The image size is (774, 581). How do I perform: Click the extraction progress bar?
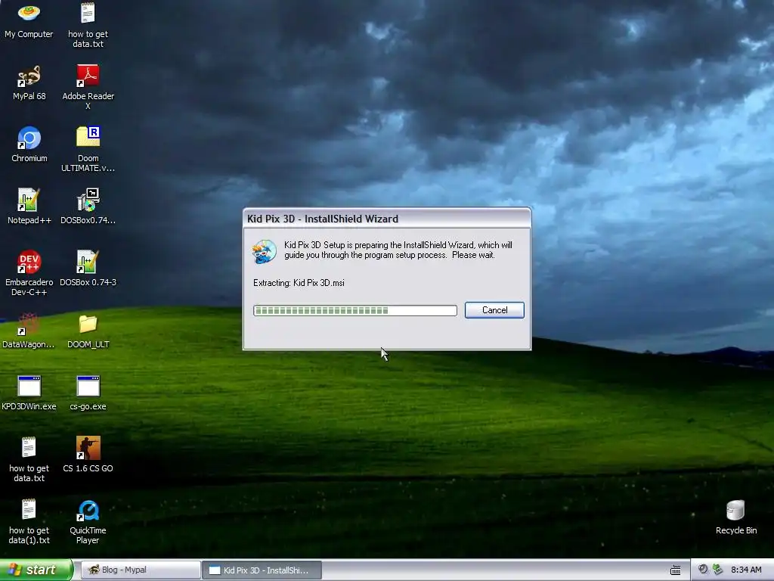click(355, 310)
